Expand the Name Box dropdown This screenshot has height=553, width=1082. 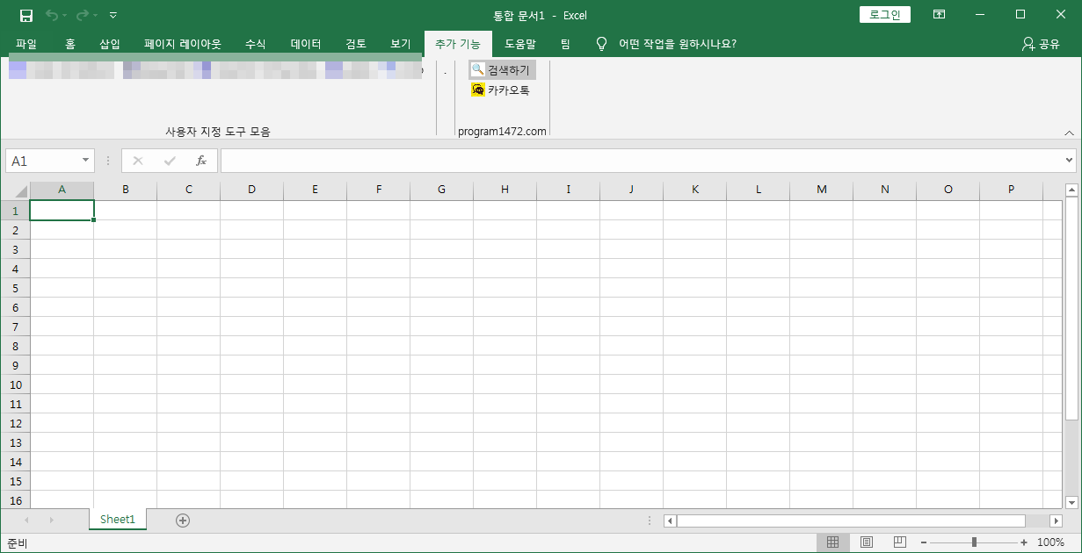(85, 161)
